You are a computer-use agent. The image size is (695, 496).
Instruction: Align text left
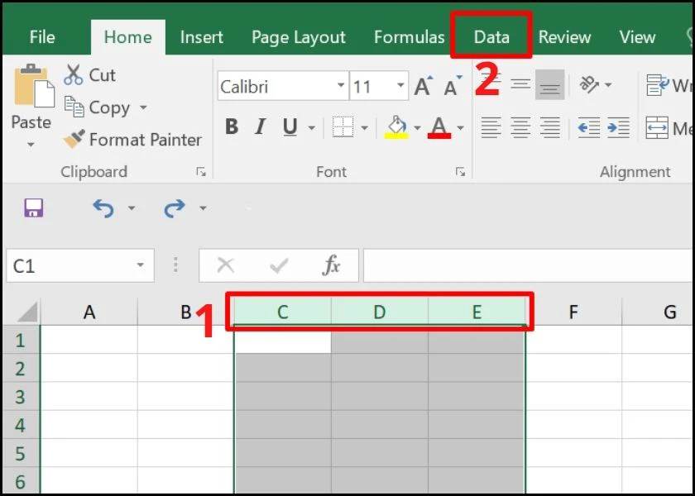click(491, 127)
